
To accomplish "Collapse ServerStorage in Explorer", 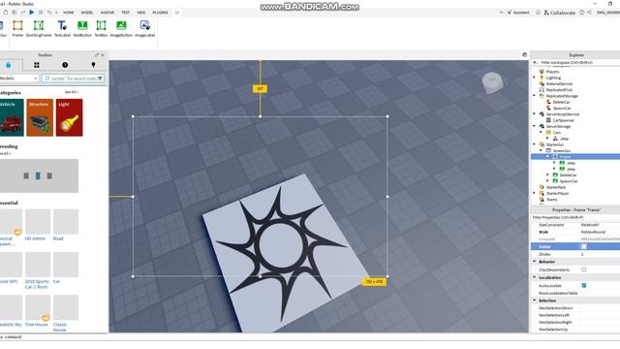I will 534,126.
